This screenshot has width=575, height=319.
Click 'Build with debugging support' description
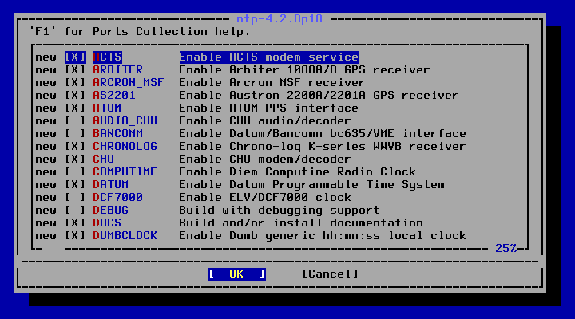pos(280,211)
